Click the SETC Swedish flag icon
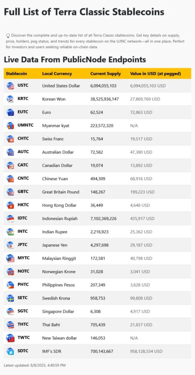Viewport: 195px width, 375px height. coord(11,298)
